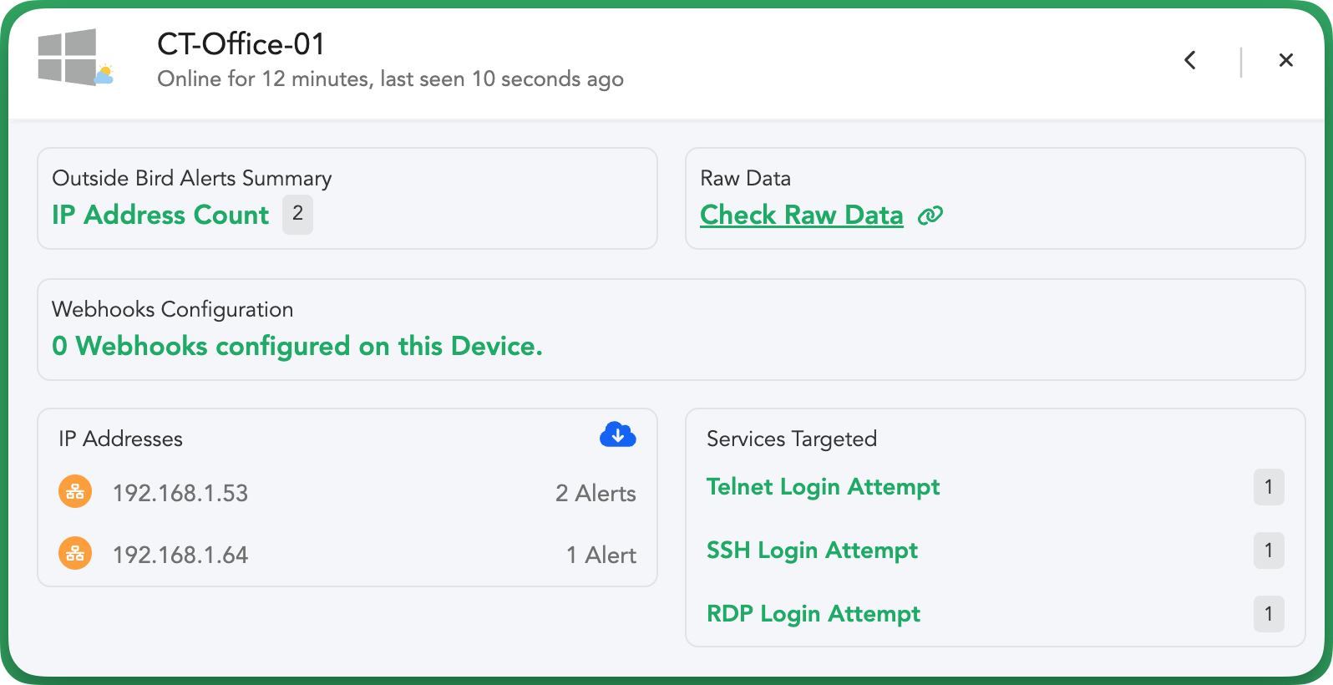
Task: Open Webhooks configured on this Device
Action: click(x=297, y=346)
